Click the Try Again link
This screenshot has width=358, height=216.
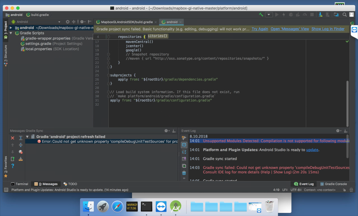point(260,29)
